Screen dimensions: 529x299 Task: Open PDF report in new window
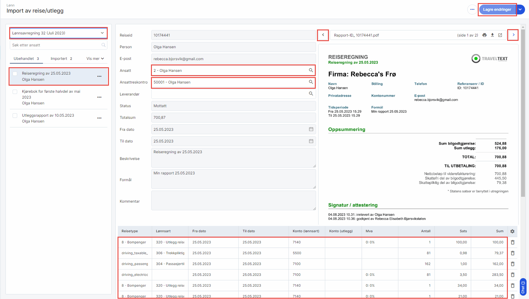pos(500,35)
